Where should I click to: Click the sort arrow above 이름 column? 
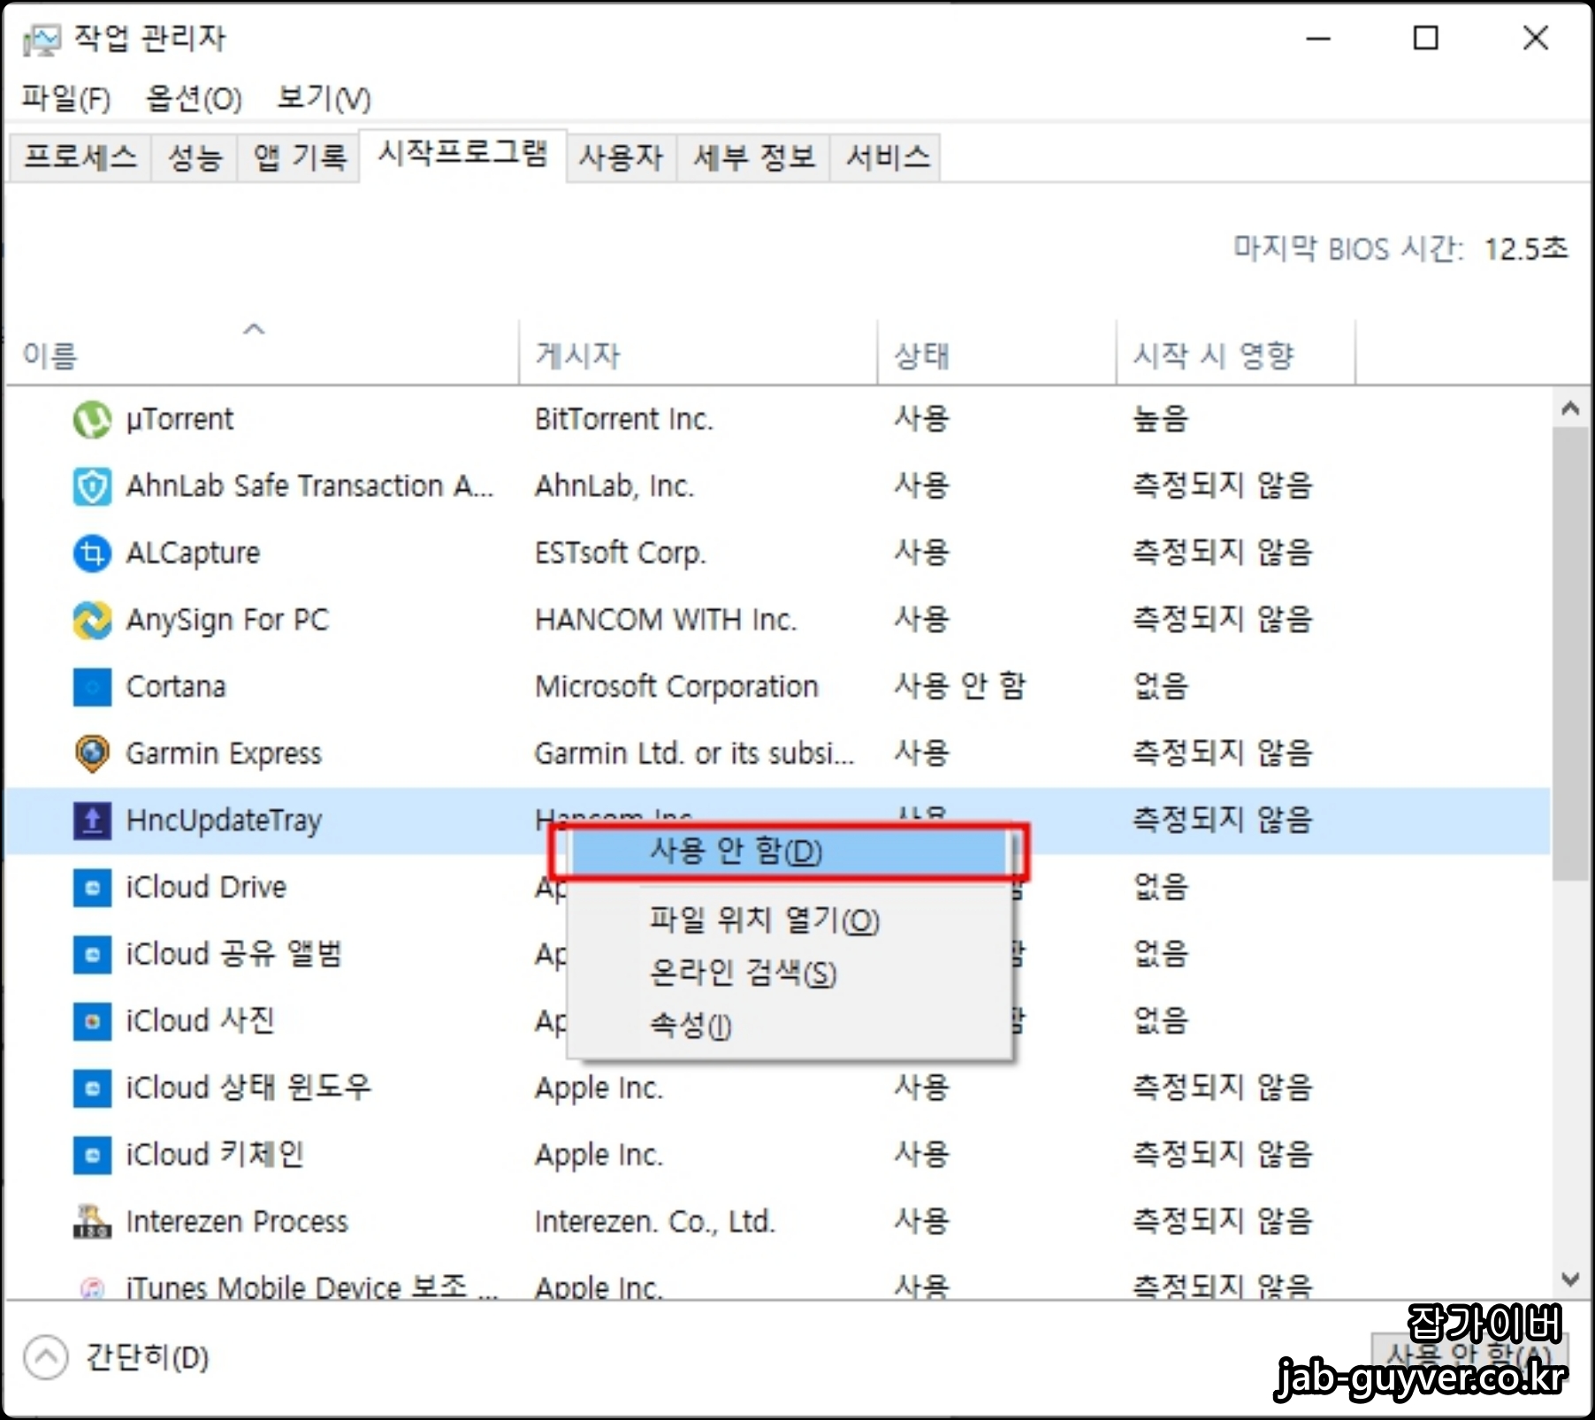[x=254, y=329]
